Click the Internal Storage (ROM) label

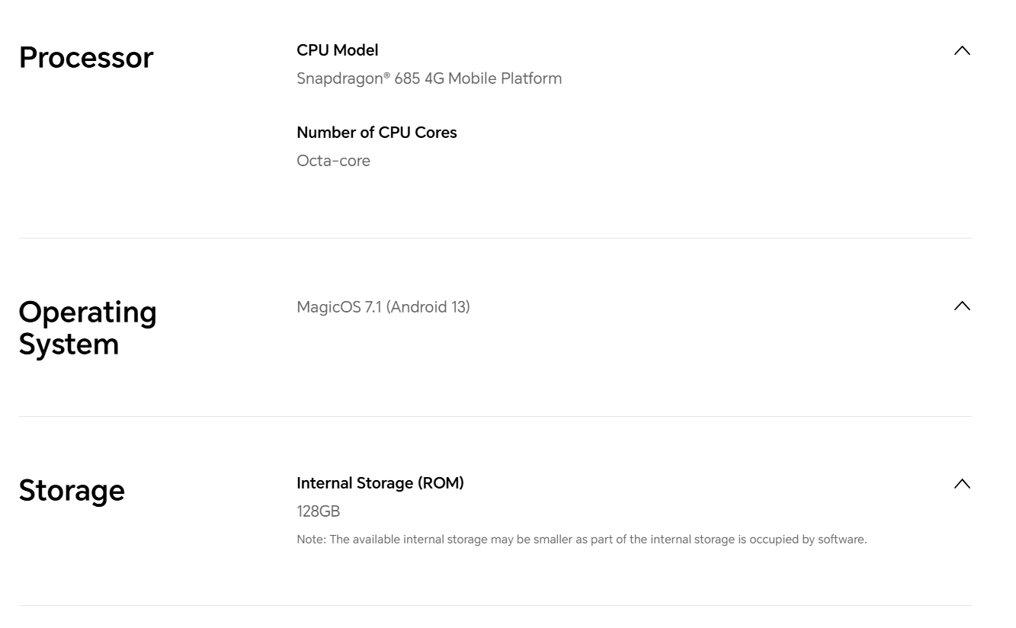click(380, 483)
